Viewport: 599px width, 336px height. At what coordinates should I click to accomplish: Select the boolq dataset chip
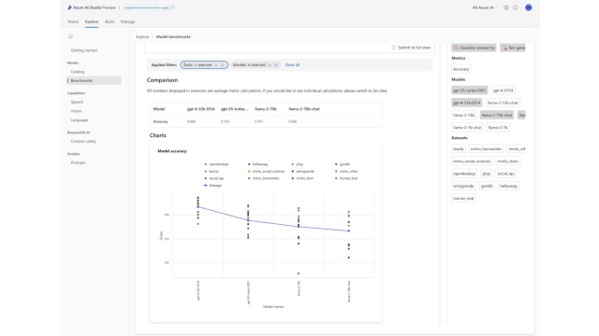coord(458,149)
